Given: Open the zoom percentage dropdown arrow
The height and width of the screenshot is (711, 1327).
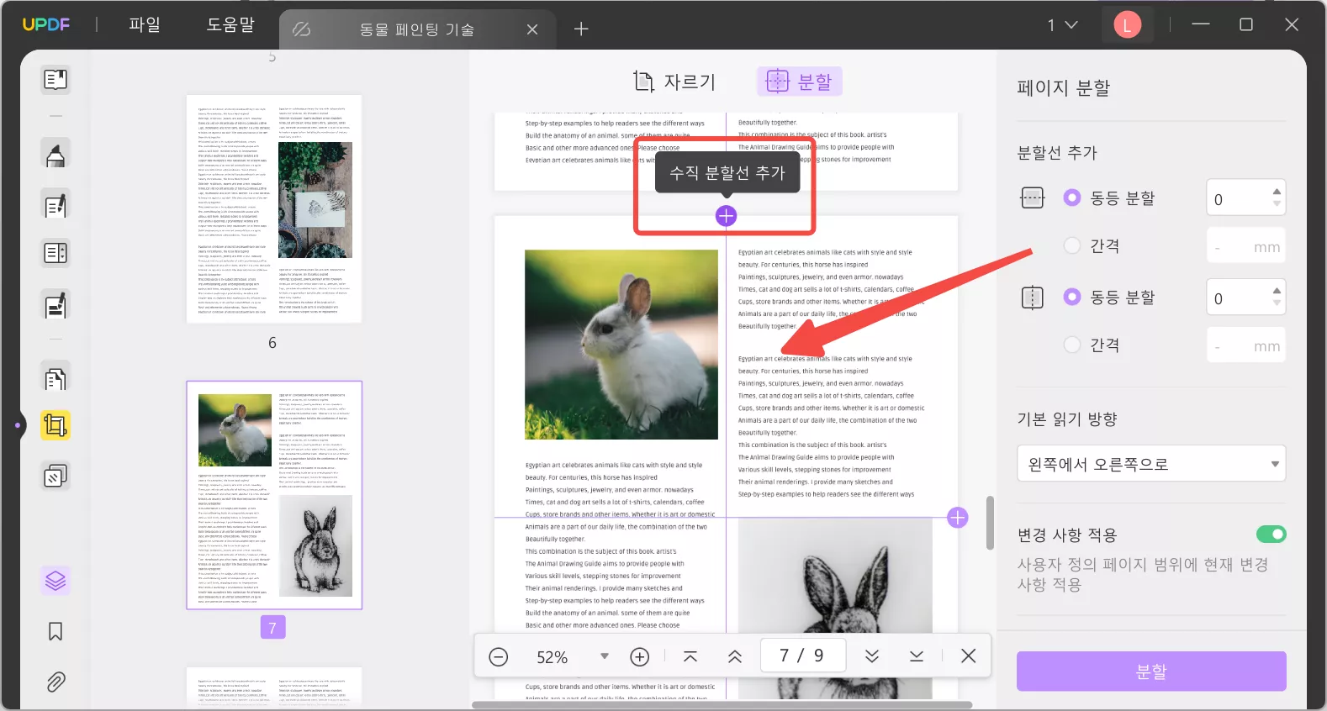Looking at the screenshot, I should [604, 656].
